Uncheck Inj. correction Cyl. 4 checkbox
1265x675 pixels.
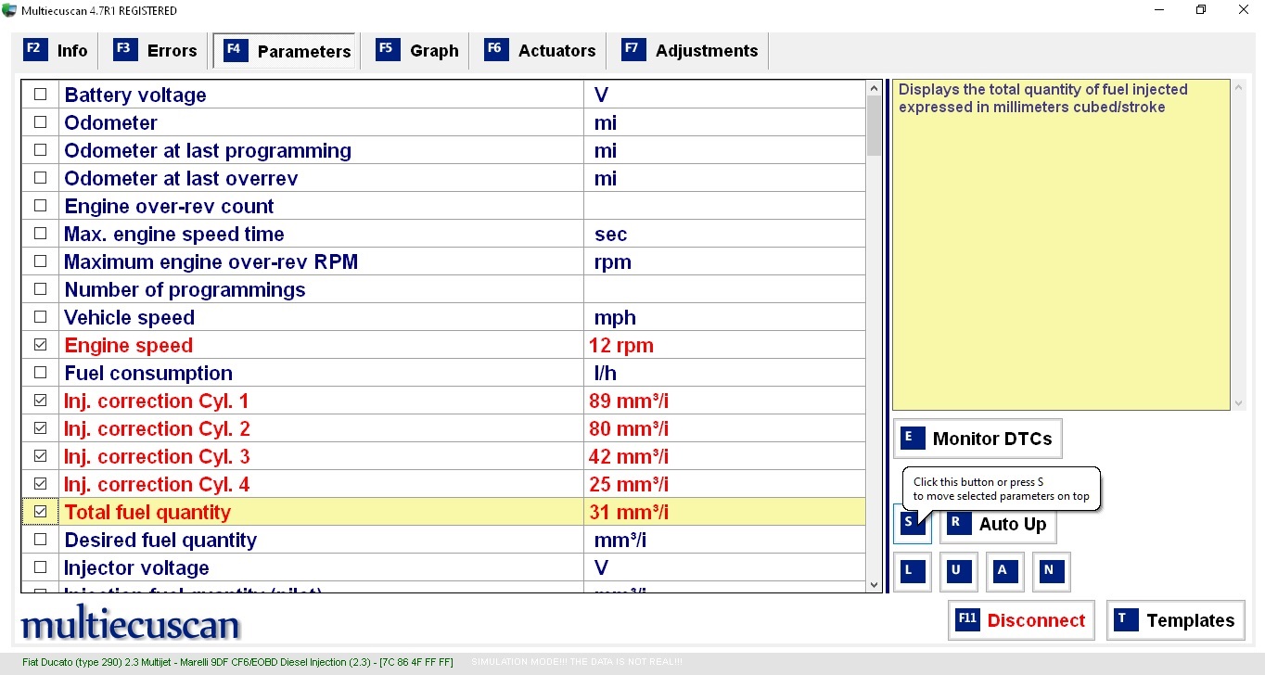pyautogui.click(x=40, y=484)
